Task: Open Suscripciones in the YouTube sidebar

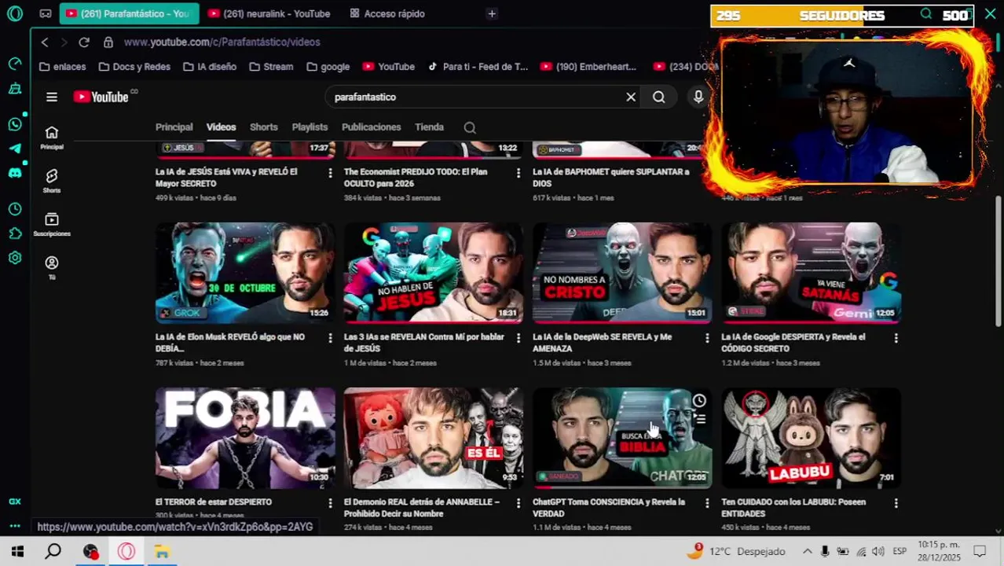Action: [52, 224]
